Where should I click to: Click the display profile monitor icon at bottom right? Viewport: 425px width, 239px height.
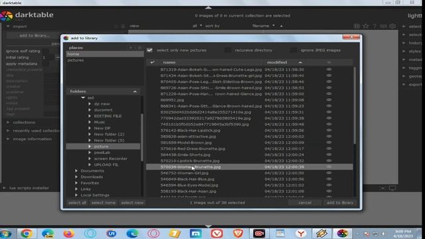(x=392, y=188)
